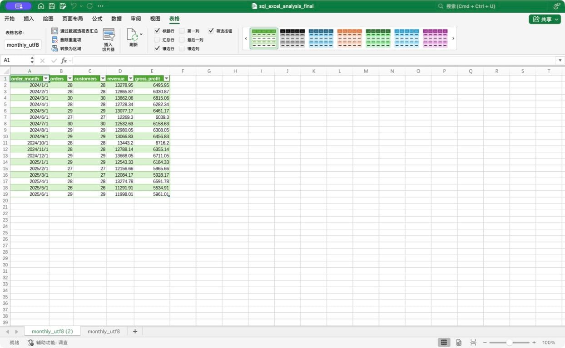Click the Save As icon with pencil
The height and width of the screenshot is (348, 565).
(63, 6)
